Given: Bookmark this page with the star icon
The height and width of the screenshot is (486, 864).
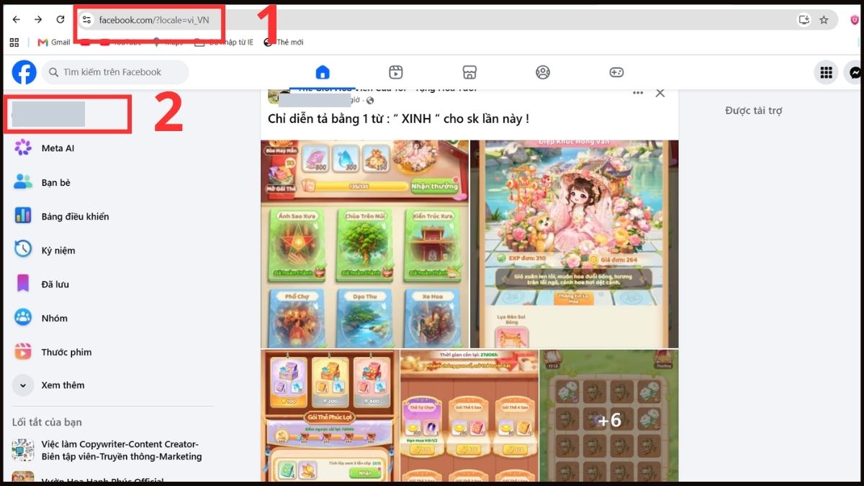Looking at the screenshot, I should coord(824,19).
